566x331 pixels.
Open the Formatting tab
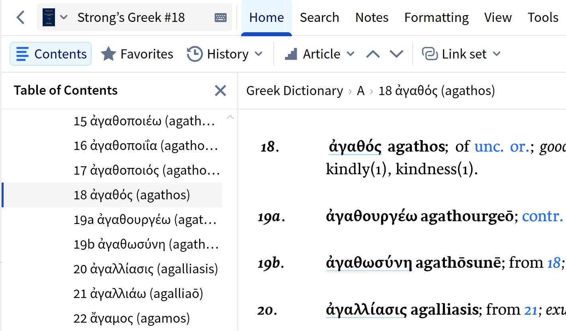pyautogui.click(x=437, y=18)
